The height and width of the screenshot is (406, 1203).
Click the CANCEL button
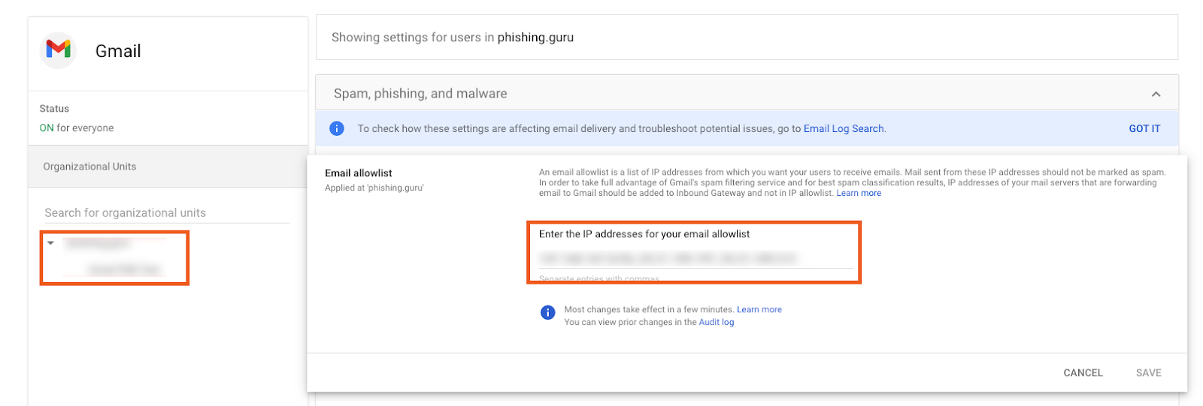(x=1083, y=372)
